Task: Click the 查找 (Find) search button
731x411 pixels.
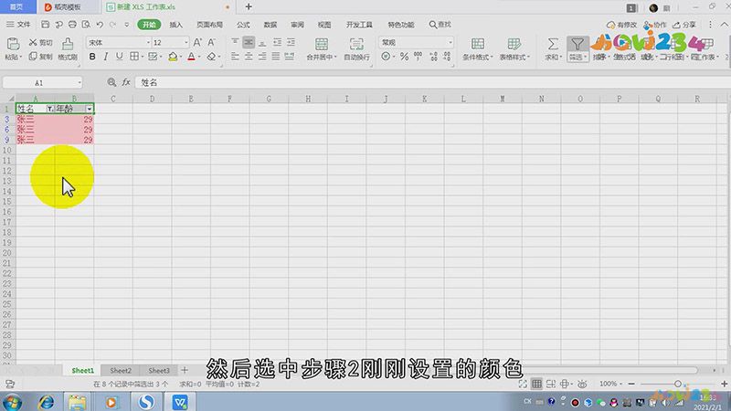Action: pyautogui.click(x=440, y=25)
